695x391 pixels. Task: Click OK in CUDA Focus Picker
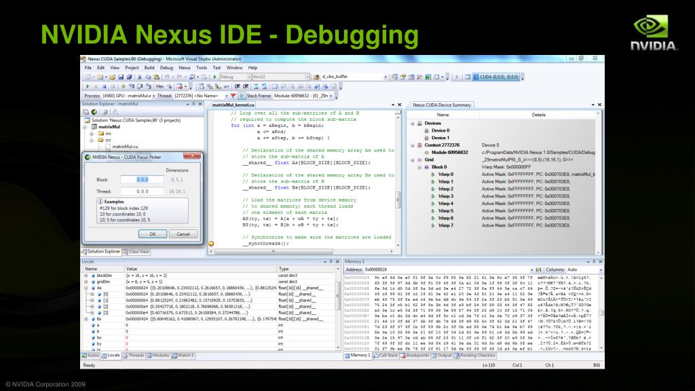[x=153, y=234]
